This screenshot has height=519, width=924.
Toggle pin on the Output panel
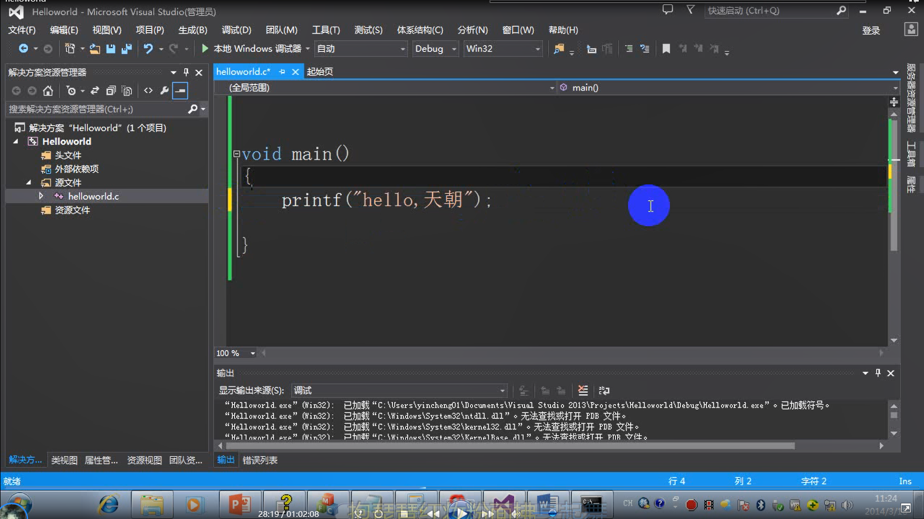(878, 373)
